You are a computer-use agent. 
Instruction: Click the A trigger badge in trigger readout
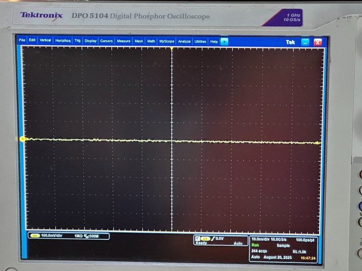click(197, 238)
